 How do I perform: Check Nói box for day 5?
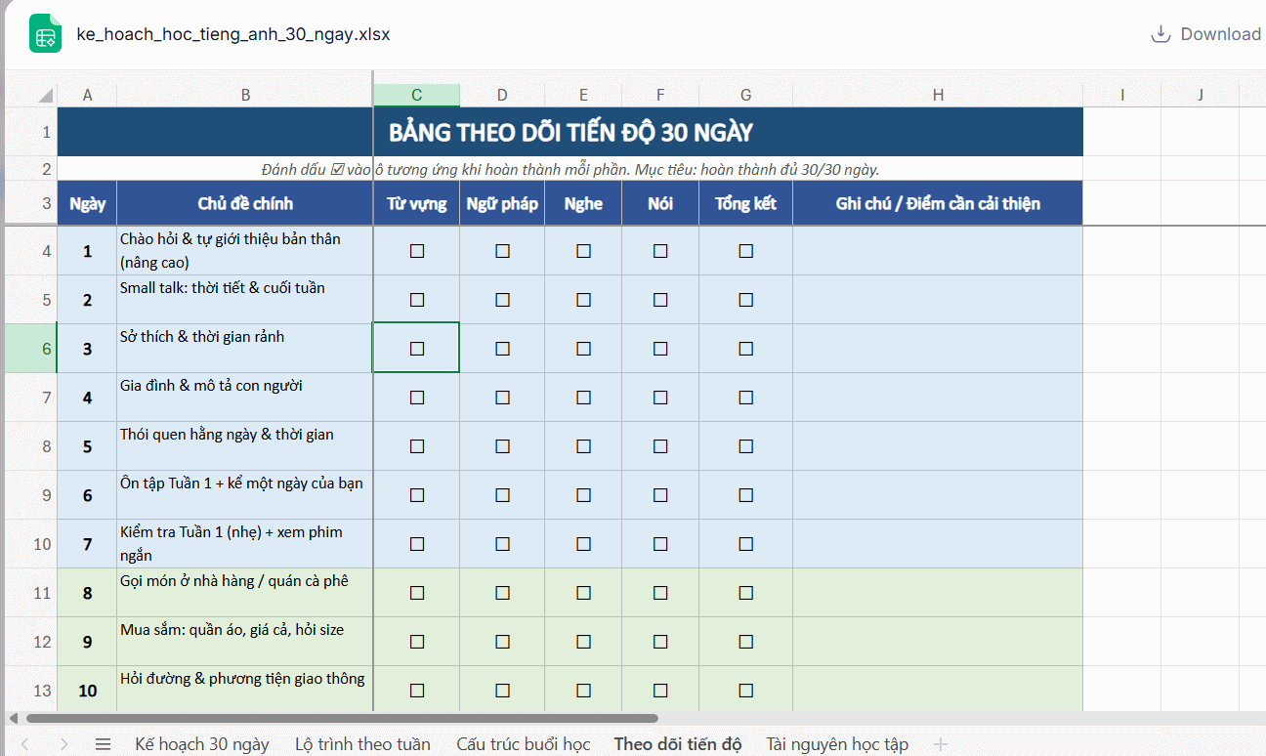pyautogui.click(x=660, y=446)
